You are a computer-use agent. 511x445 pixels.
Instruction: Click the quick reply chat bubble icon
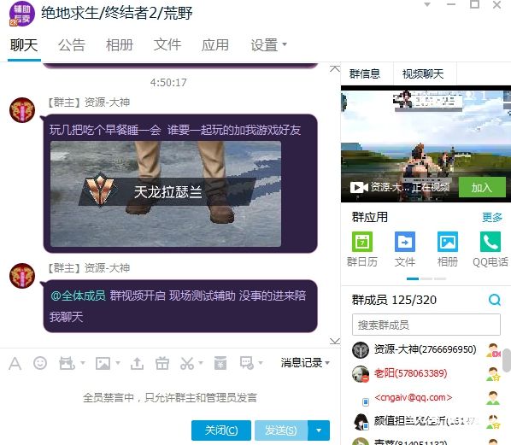(247, 363)
